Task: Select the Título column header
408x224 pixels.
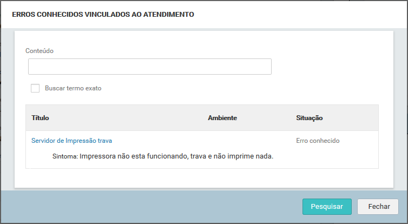Action: pos(40,118)
